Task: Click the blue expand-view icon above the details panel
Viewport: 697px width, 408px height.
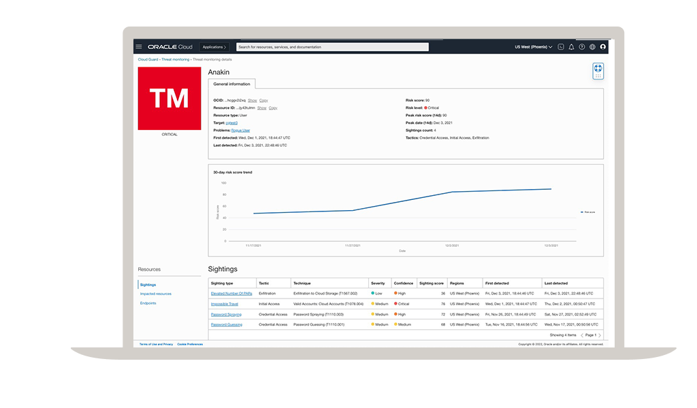Action: (x=598, y=68)
